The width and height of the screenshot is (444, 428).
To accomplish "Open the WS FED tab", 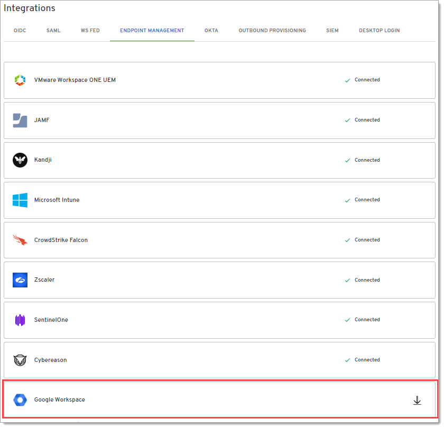I will tap(90, 31).
